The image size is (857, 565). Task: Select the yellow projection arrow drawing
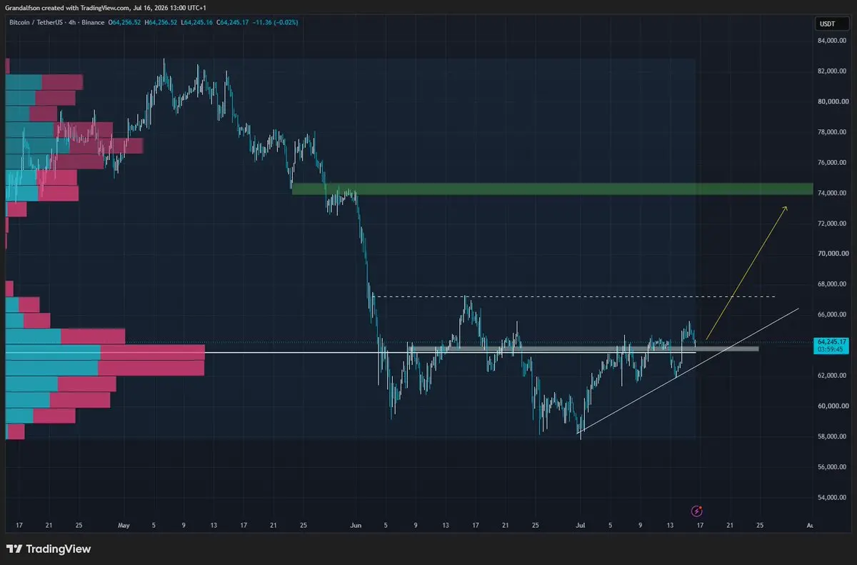click(x=746, y=273)
